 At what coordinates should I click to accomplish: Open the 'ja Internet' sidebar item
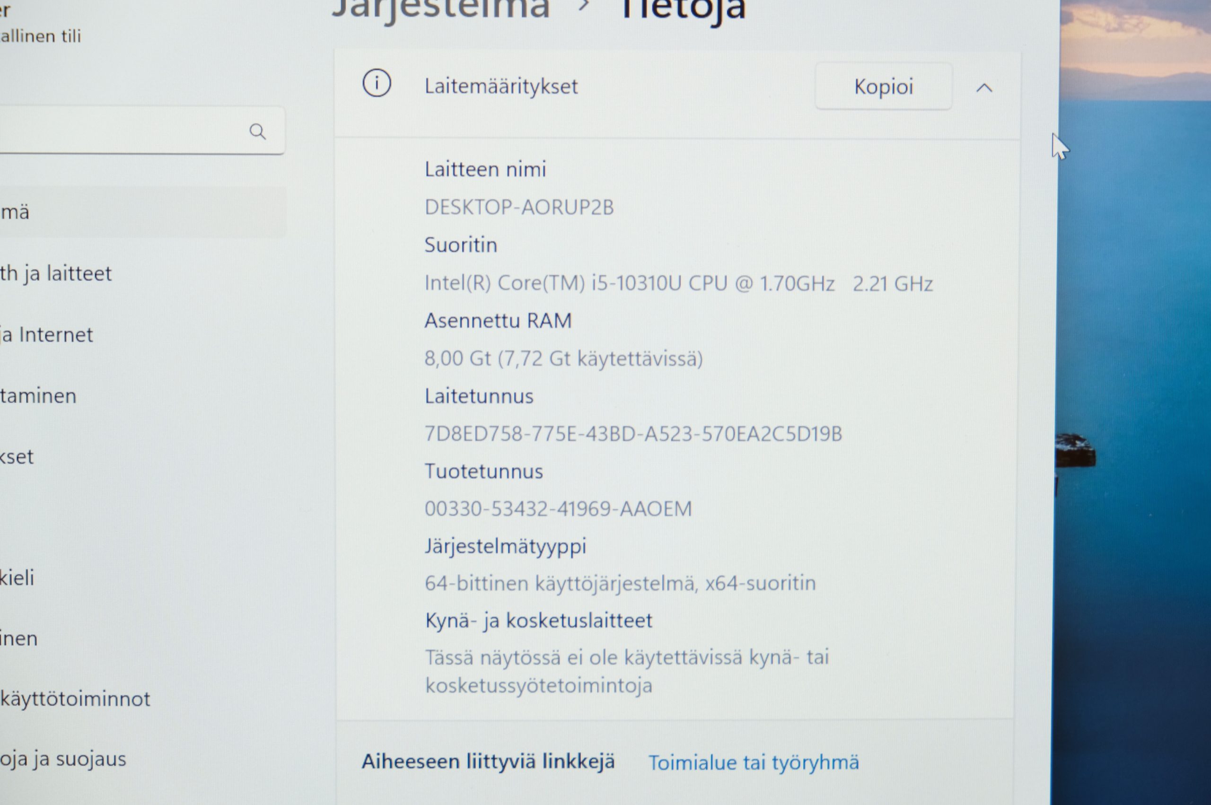pos(46,335)
